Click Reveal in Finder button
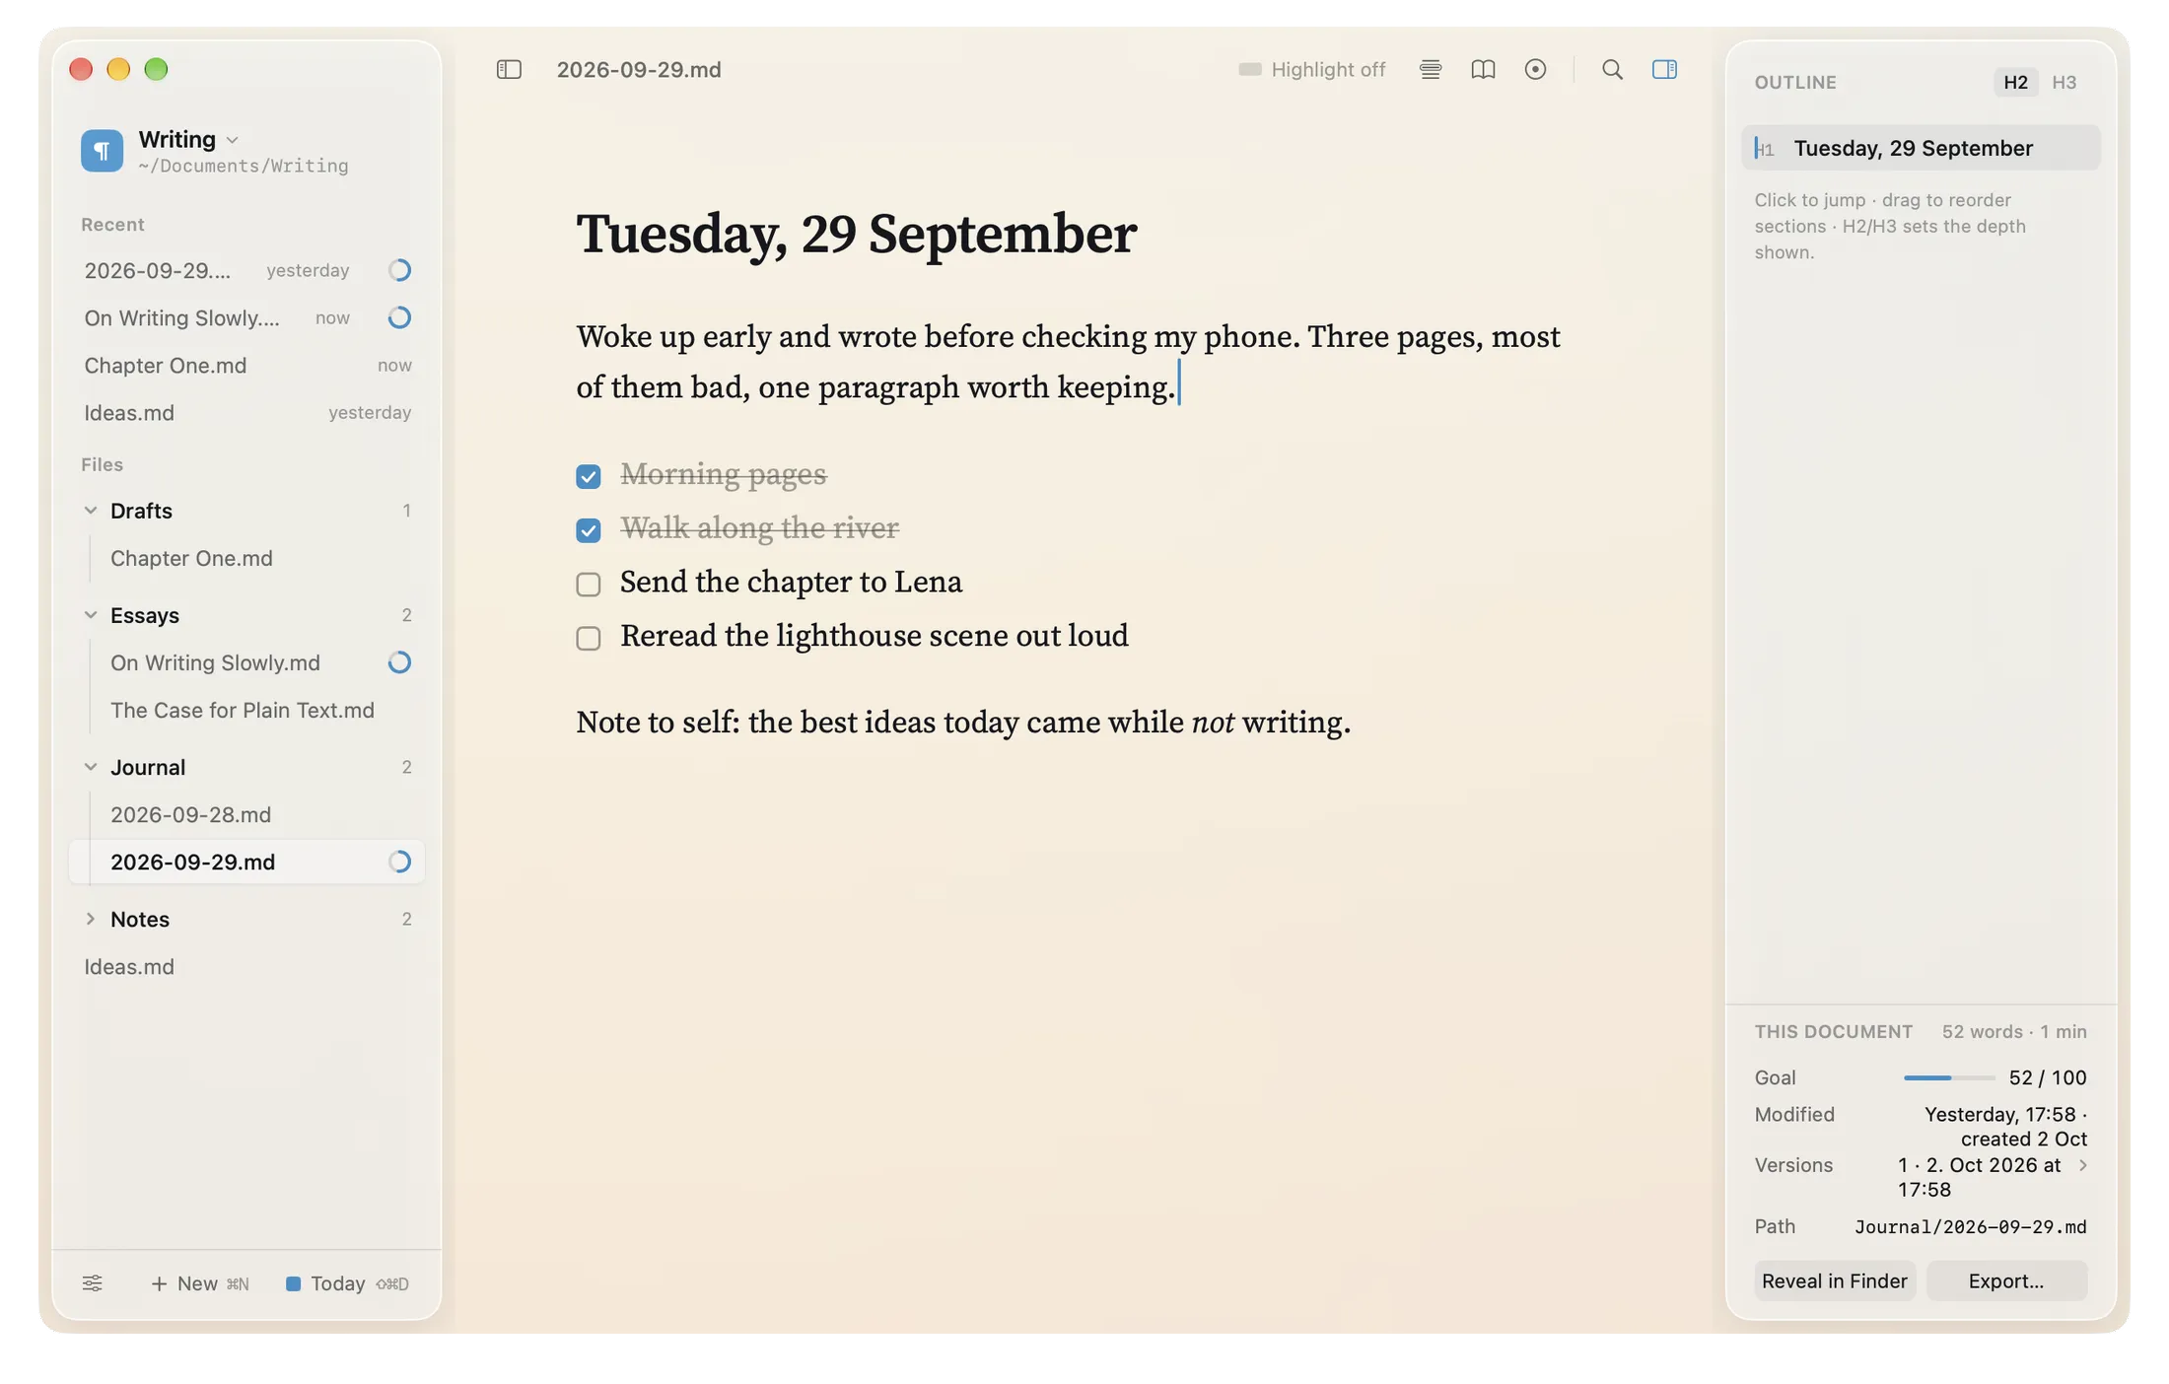Screen dimensions: 2169x1384 1835,1280
